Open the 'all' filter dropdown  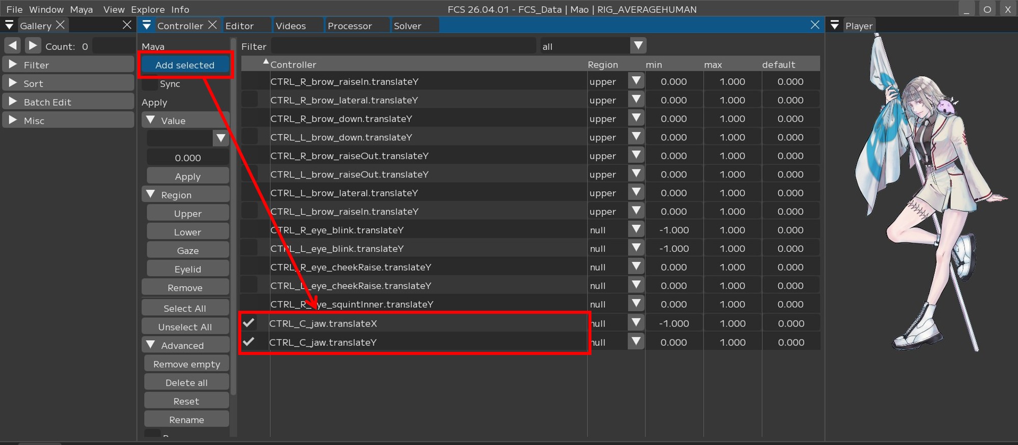pyautogui.click(x=638, y=46)
